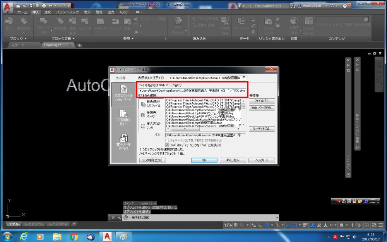The height and width of the screenshot is (242, 387).
Task: Toggle ortho mode in status bar
Action: 260,225
